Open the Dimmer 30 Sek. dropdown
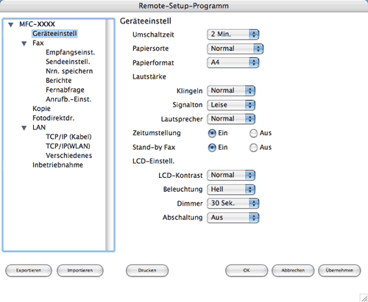The height and width of the screenshot is (302, 368). point(233,204)
